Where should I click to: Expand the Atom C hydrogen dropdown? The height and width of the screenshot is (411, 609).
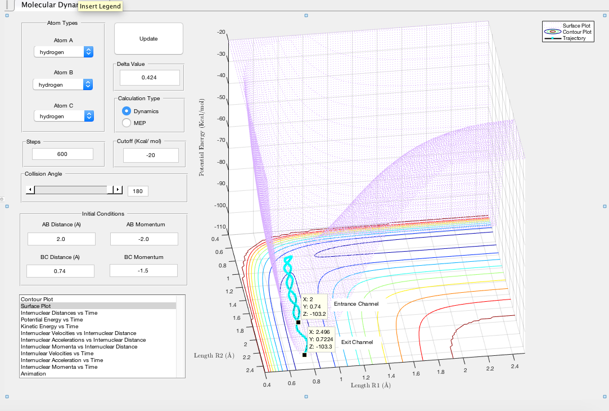(x=63, y=116)
